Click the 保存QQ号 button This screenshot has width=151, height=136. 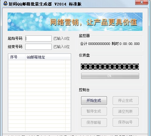click(125, 122)
